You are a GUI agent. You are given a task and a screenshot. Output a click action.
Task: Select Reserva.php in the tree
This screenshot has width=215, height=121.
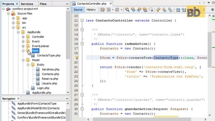50,79
